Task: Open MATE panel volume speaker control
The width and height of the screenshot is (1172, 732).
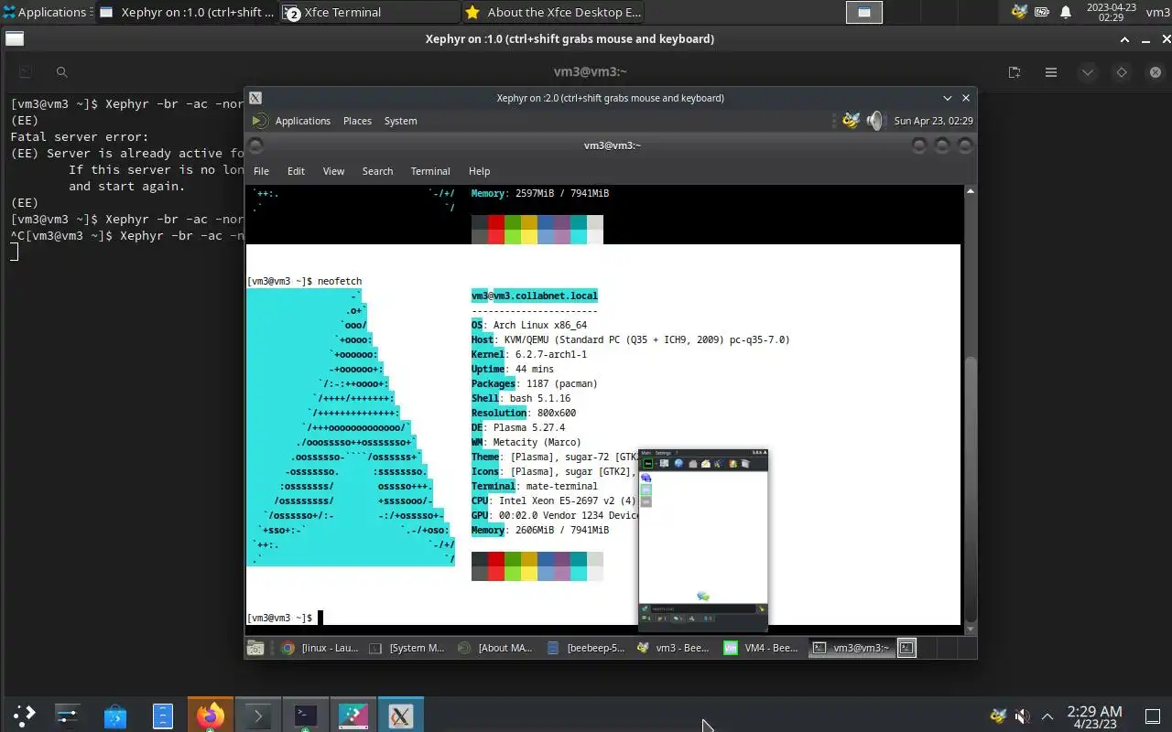Action: pyautogui.click(x=875, y=121)
